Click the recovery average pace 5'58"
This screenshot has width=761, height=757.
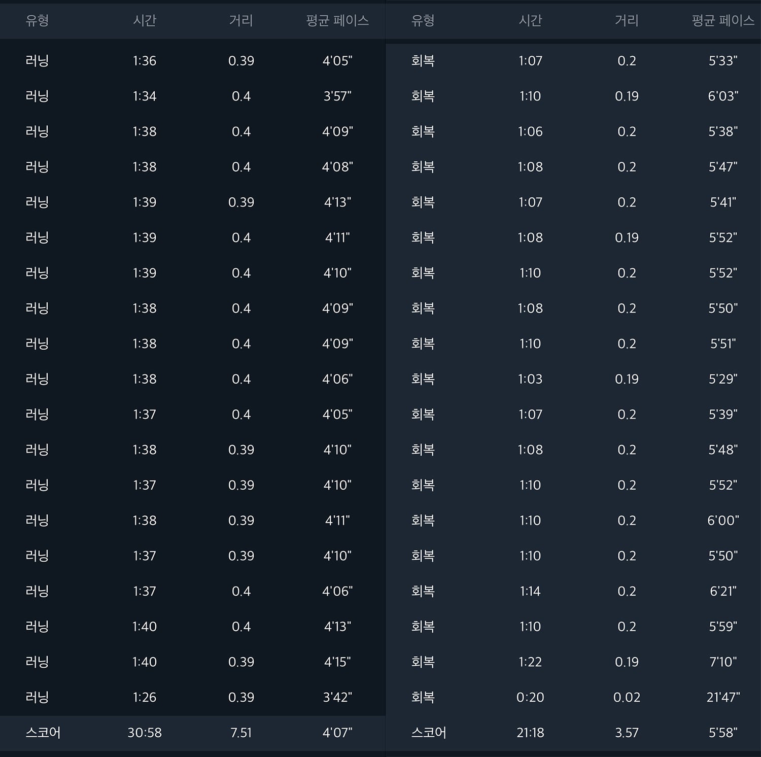(723, 733)
